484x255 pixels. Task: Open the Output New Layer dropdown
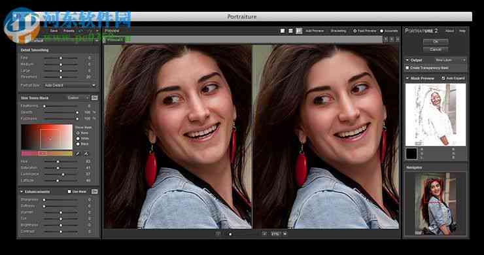click(x=450, y=60)
